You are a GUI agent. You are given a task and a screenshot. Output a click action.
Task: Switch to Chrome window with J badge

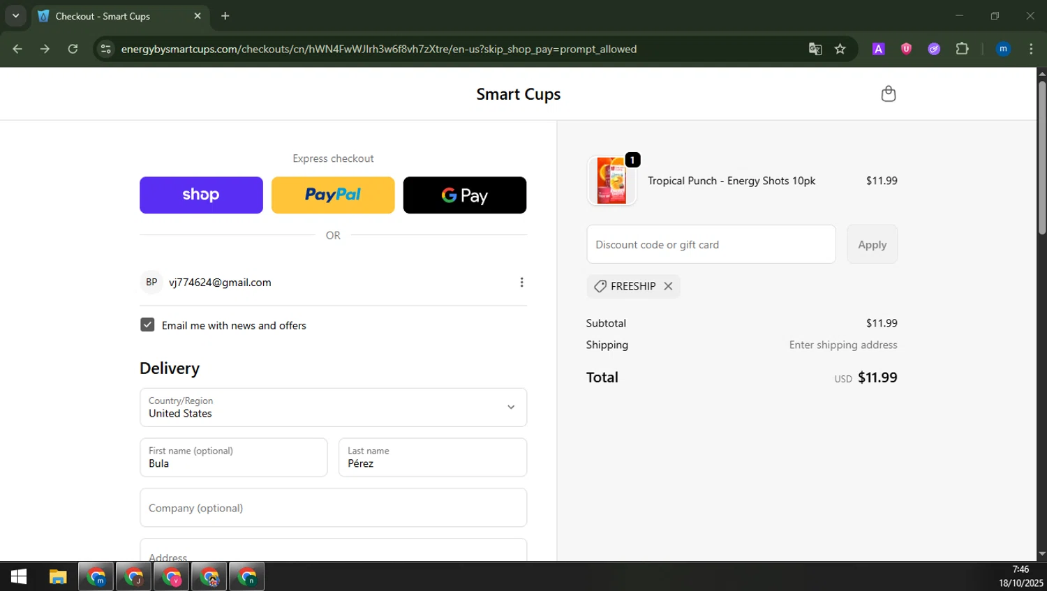pyautogui.click(x=134, y=577)
